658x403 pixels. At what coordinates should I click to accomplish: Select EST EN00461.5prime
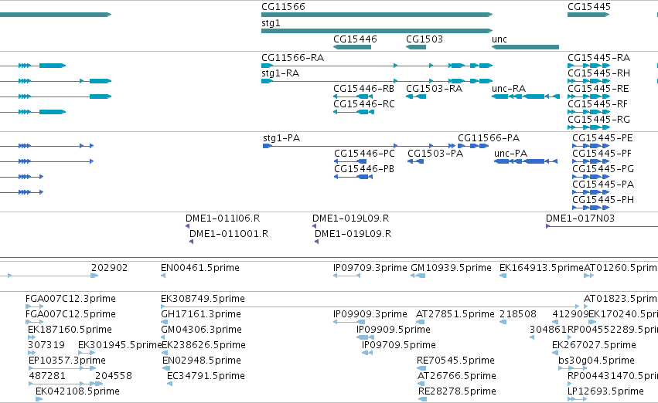(163, 276)
